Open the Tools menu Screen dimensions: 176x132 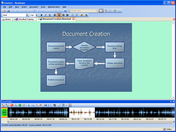pos(43,7)
